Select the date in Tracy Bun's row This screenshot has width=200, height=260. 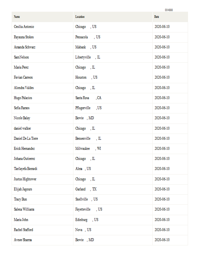pyautogui.click(x=162, y=199)
